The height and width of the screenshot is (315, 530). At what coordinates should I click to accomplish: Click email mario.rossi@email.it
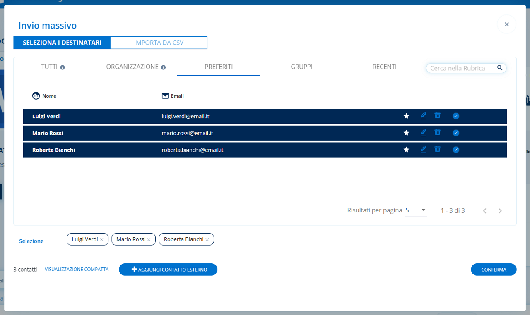point(187,133)
